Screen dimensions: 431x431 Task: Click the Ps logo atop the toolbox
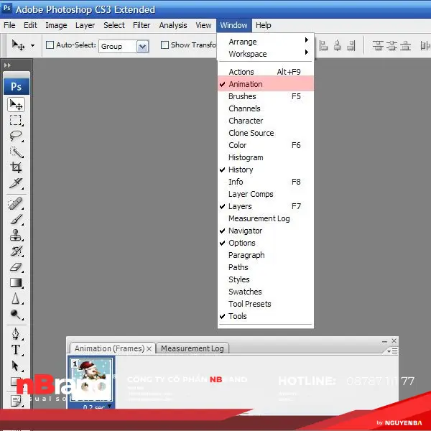[x=17, y=87]
